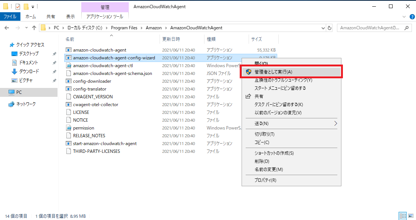This screenshot has height=220, width=416.
Task: Click the Back navigation arrow
Action: tap(7, 28)
